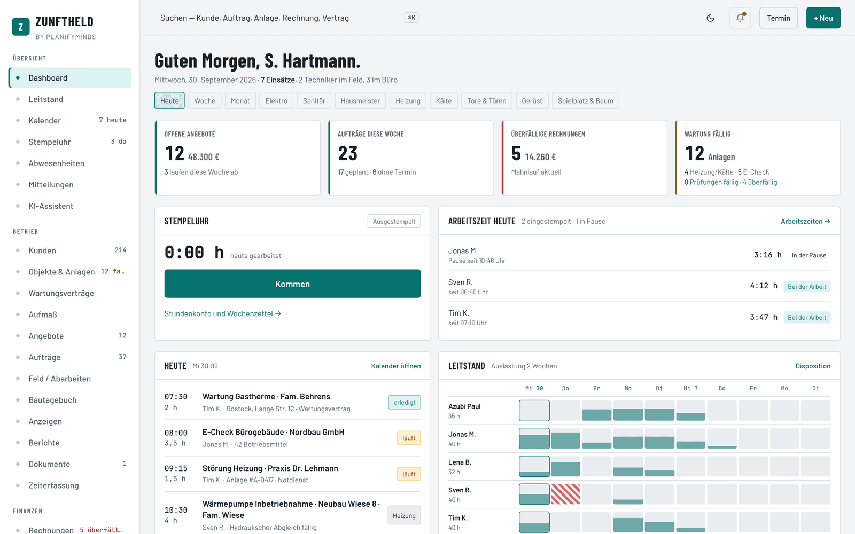This screenshot has height=534, width=855.
Task: Open Objekte & Anlagen in the sidebar
Action: [x=70, y=272]
